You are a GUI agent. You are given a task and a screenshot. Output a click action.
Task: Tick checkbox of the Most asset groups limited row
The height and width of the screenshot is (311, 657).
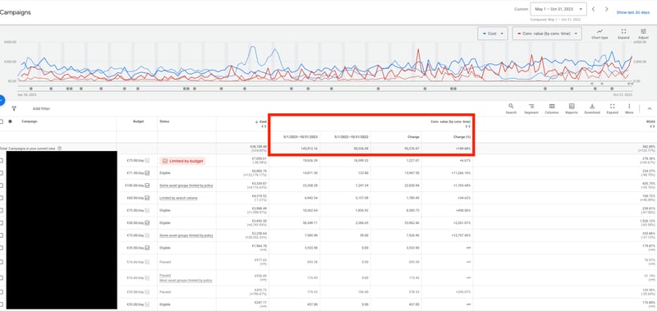(2, 278)
